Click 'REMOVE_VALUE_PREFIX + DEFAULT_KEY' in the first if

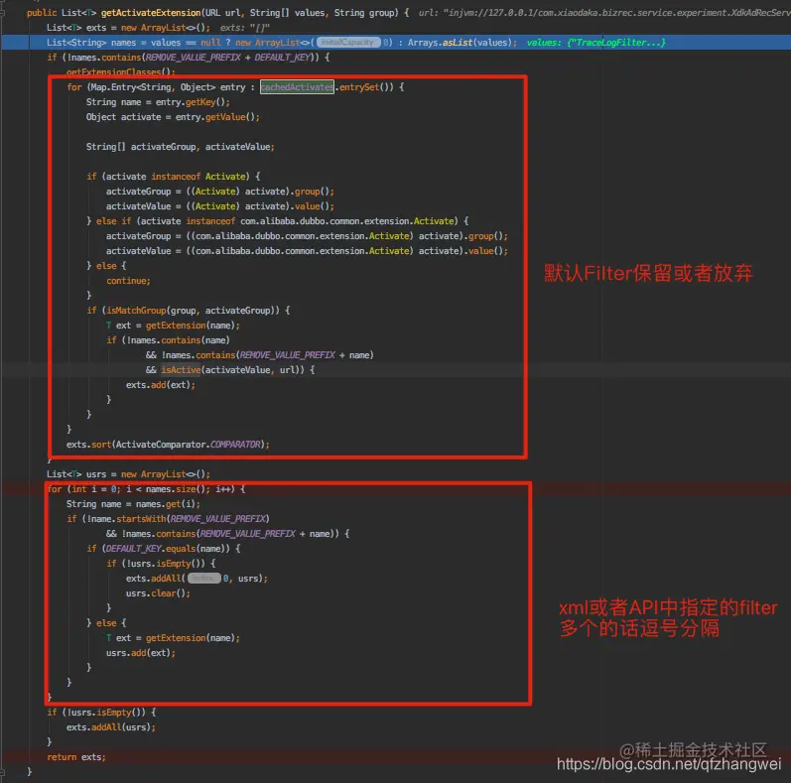click(227, 58)
